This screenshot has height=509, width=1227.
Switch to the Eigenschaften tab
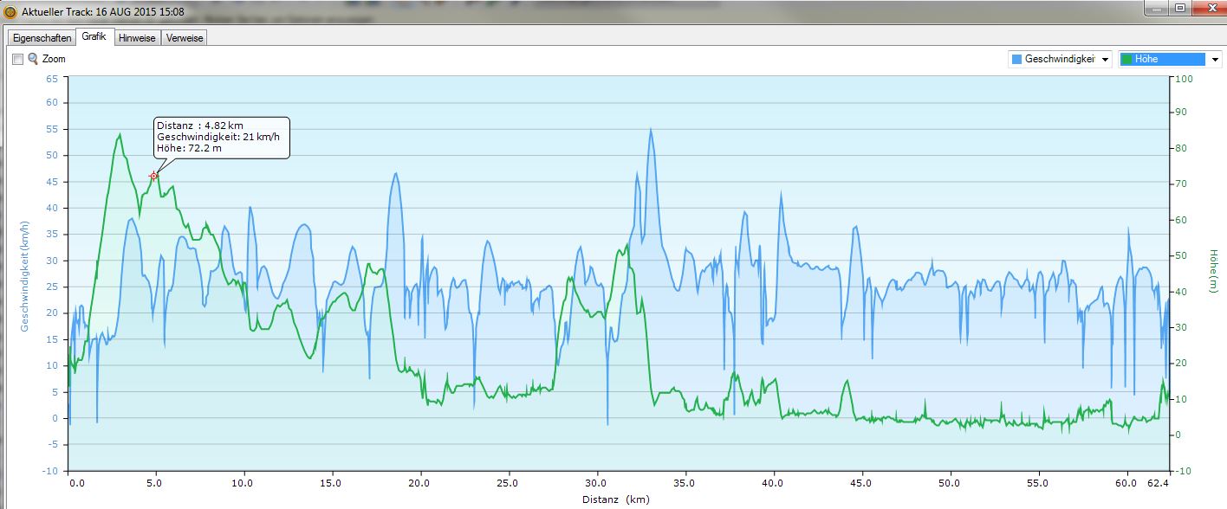pos(42,38)
